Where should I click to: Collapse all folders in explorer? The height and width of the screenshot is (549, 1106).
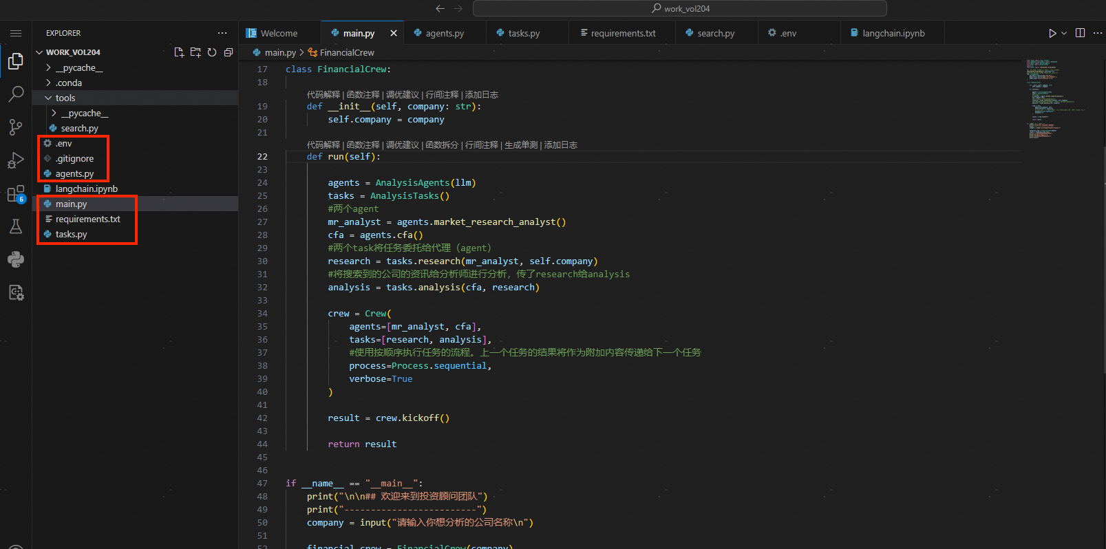[x=228, y=52]
